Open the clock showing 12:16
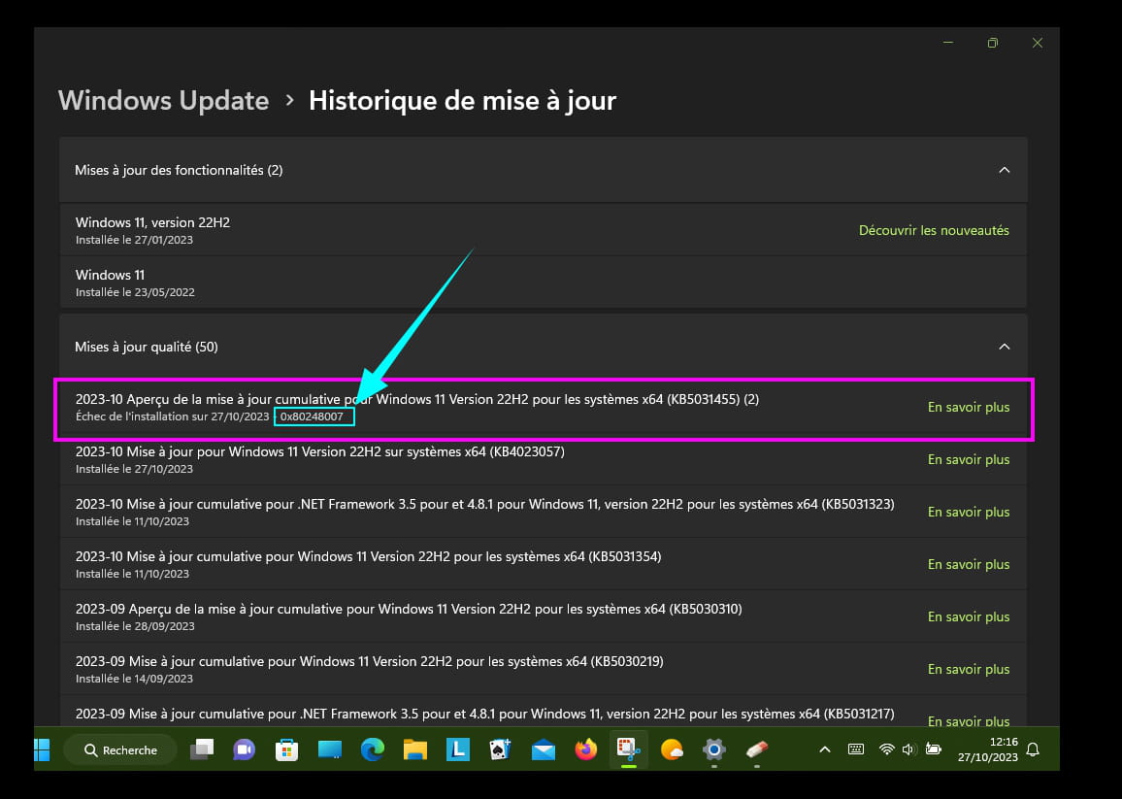 tap(987, 749)
